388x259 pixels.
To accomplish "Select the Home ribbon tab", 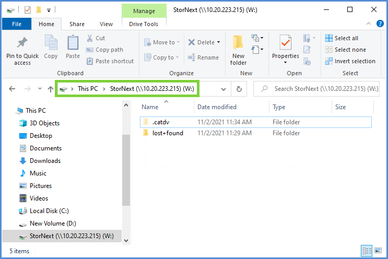I will (46, 24).
